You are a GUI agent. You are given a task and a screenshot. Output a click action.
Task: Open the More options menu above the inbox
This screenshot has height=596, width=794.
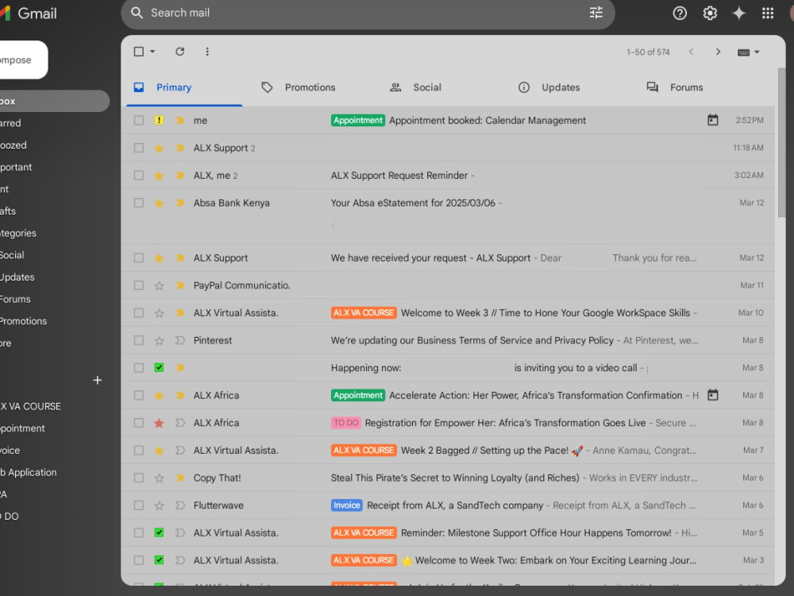tap(207, 52)
